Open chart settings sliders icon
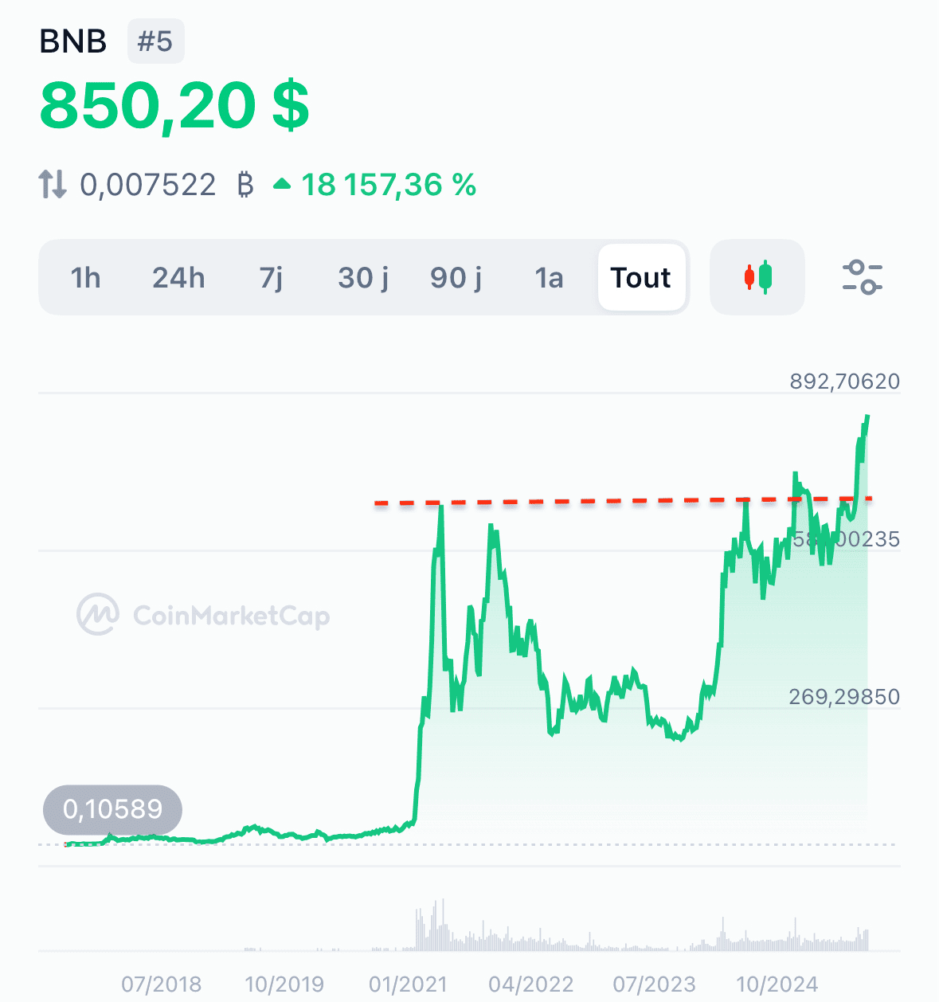Screen dimensions: 939x1002 tap(862, 277)
